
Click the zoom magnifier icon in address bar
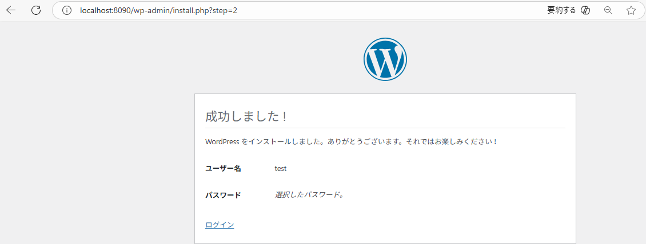(x=608, y=10)
